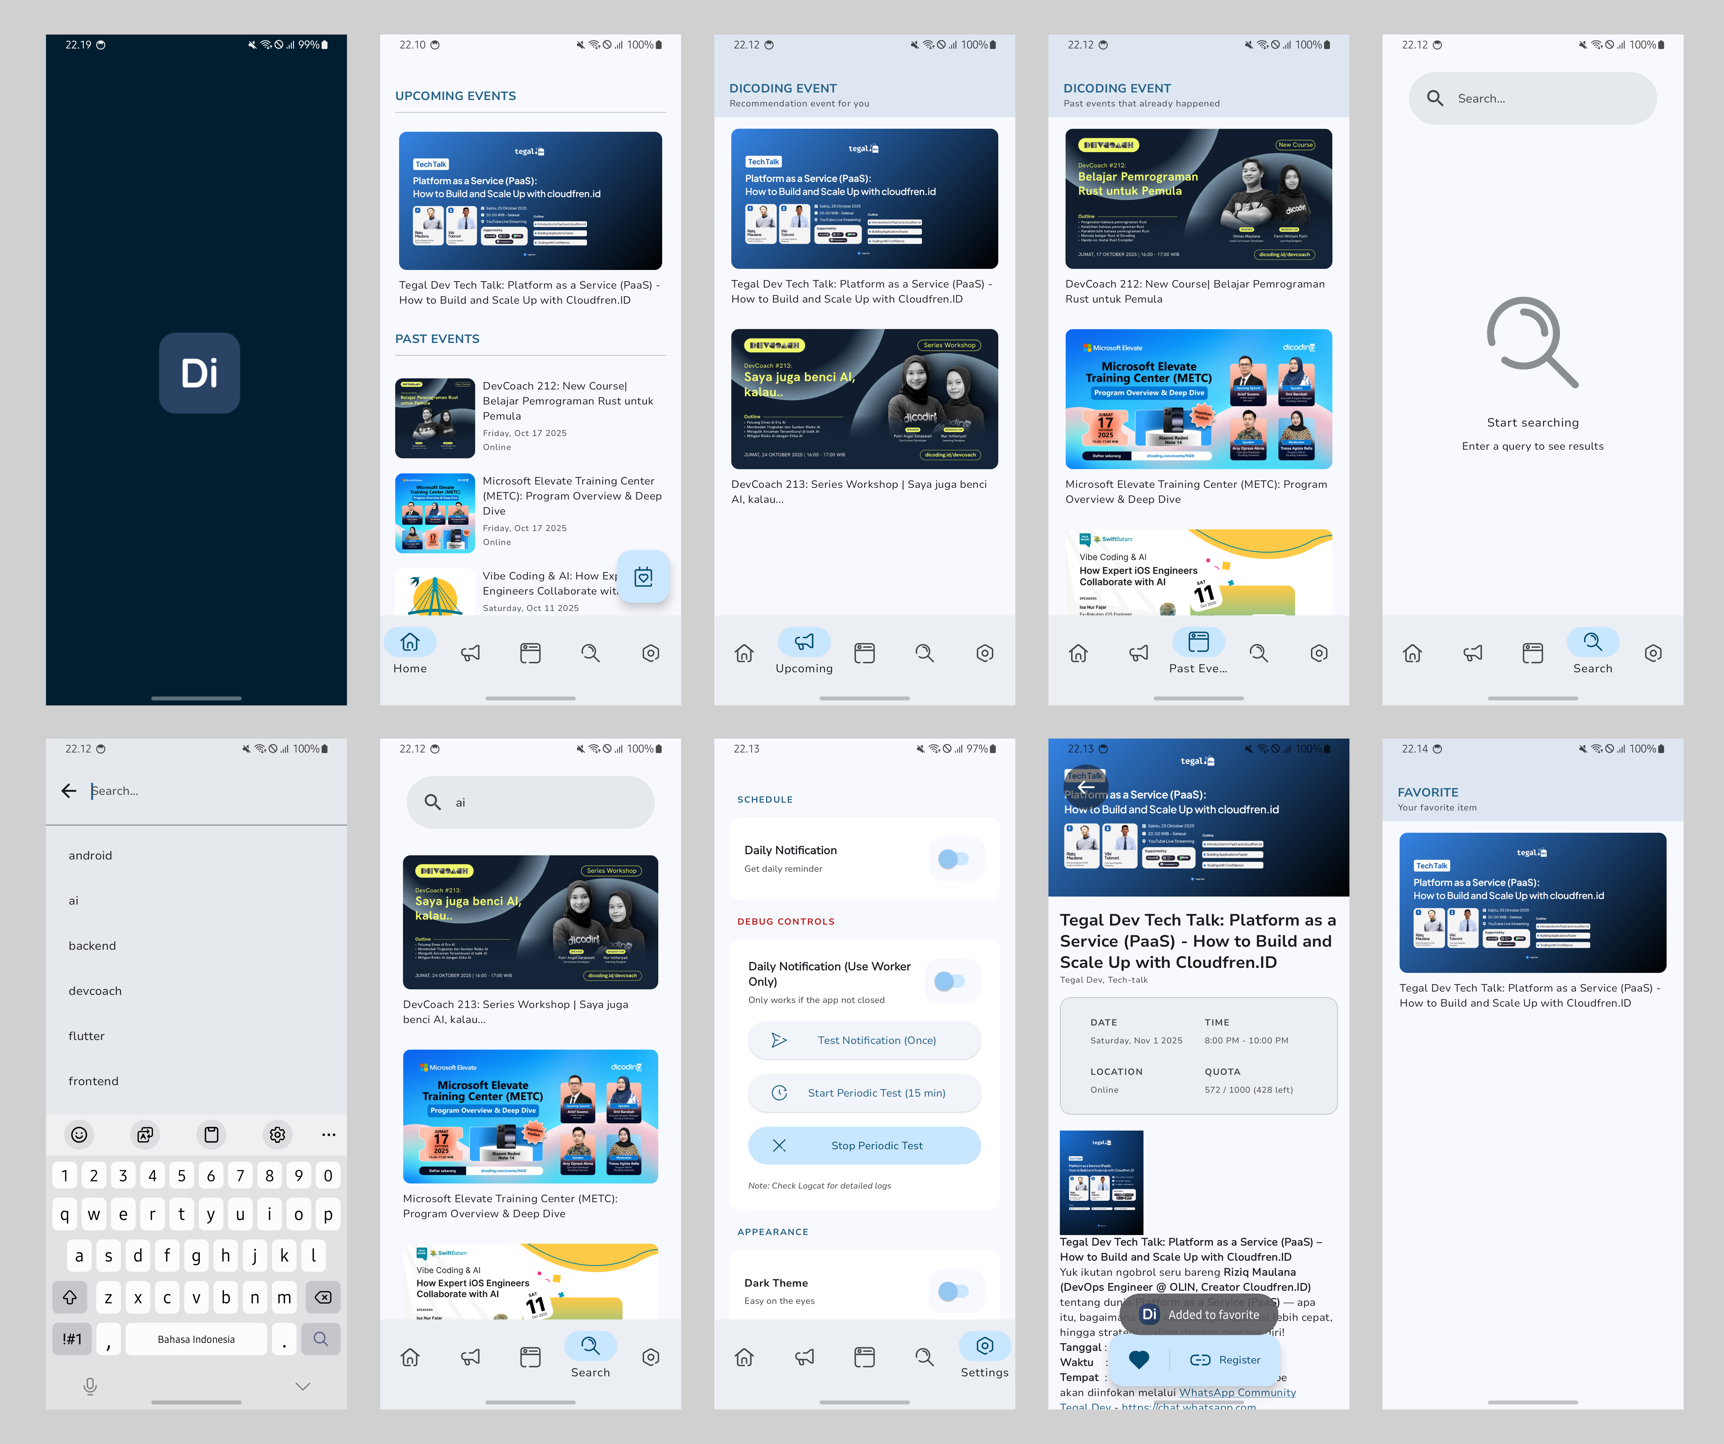Select the 'devcoach' search suggestion

pos(95,991)
